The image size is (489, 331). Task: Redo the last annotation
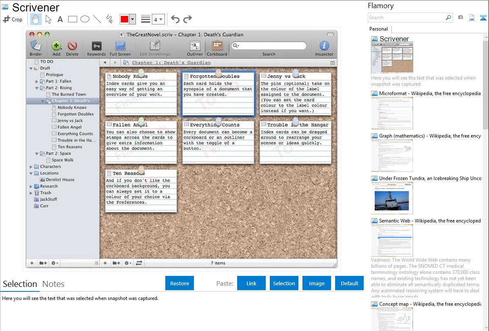coord(187,19)
